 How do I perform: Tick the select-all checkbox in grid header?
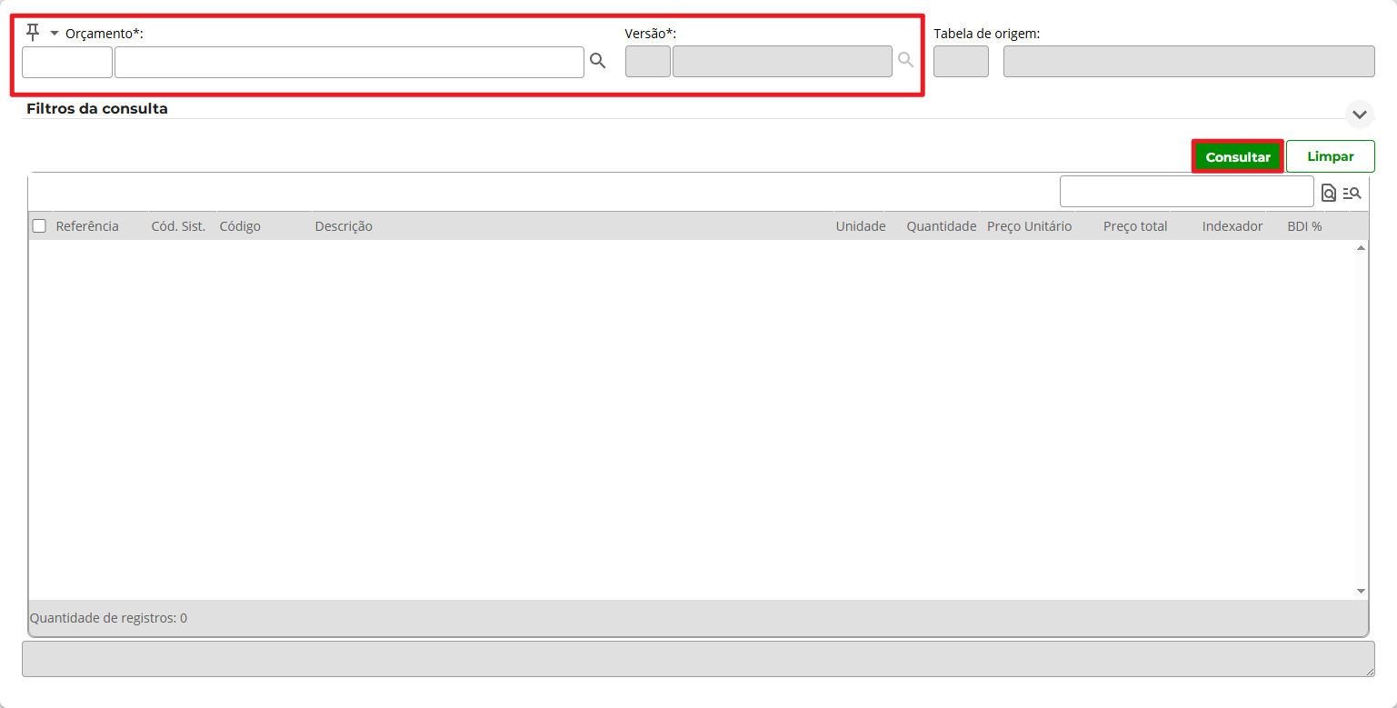click(39, 226)
